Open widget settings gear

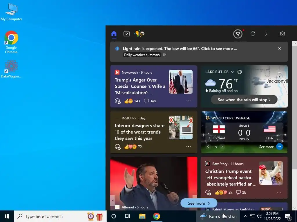click(282, 34)
